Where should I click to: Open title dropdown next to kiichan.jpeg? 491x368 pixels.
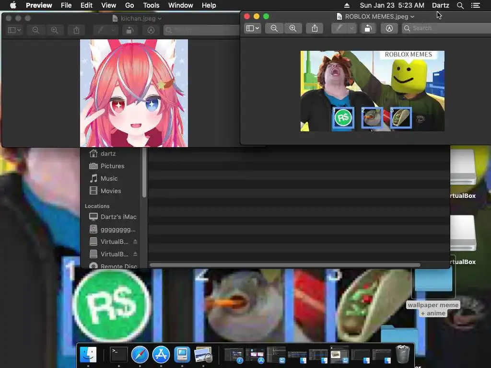point(160,19)
